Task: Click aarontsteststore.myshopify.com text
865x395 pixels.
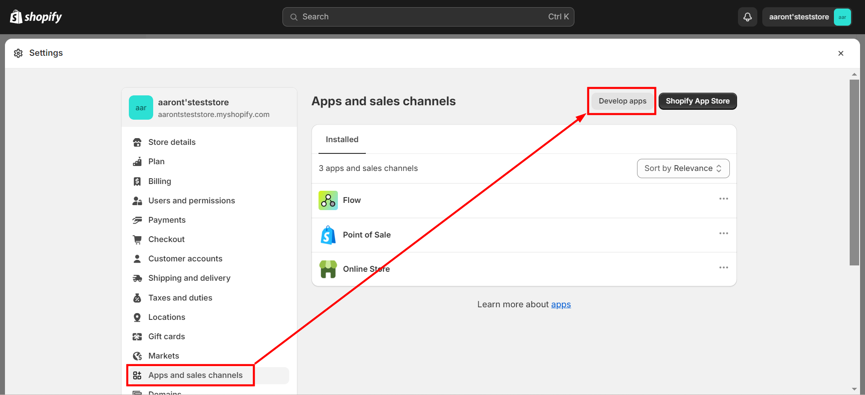Action: (x=214, y=115)
